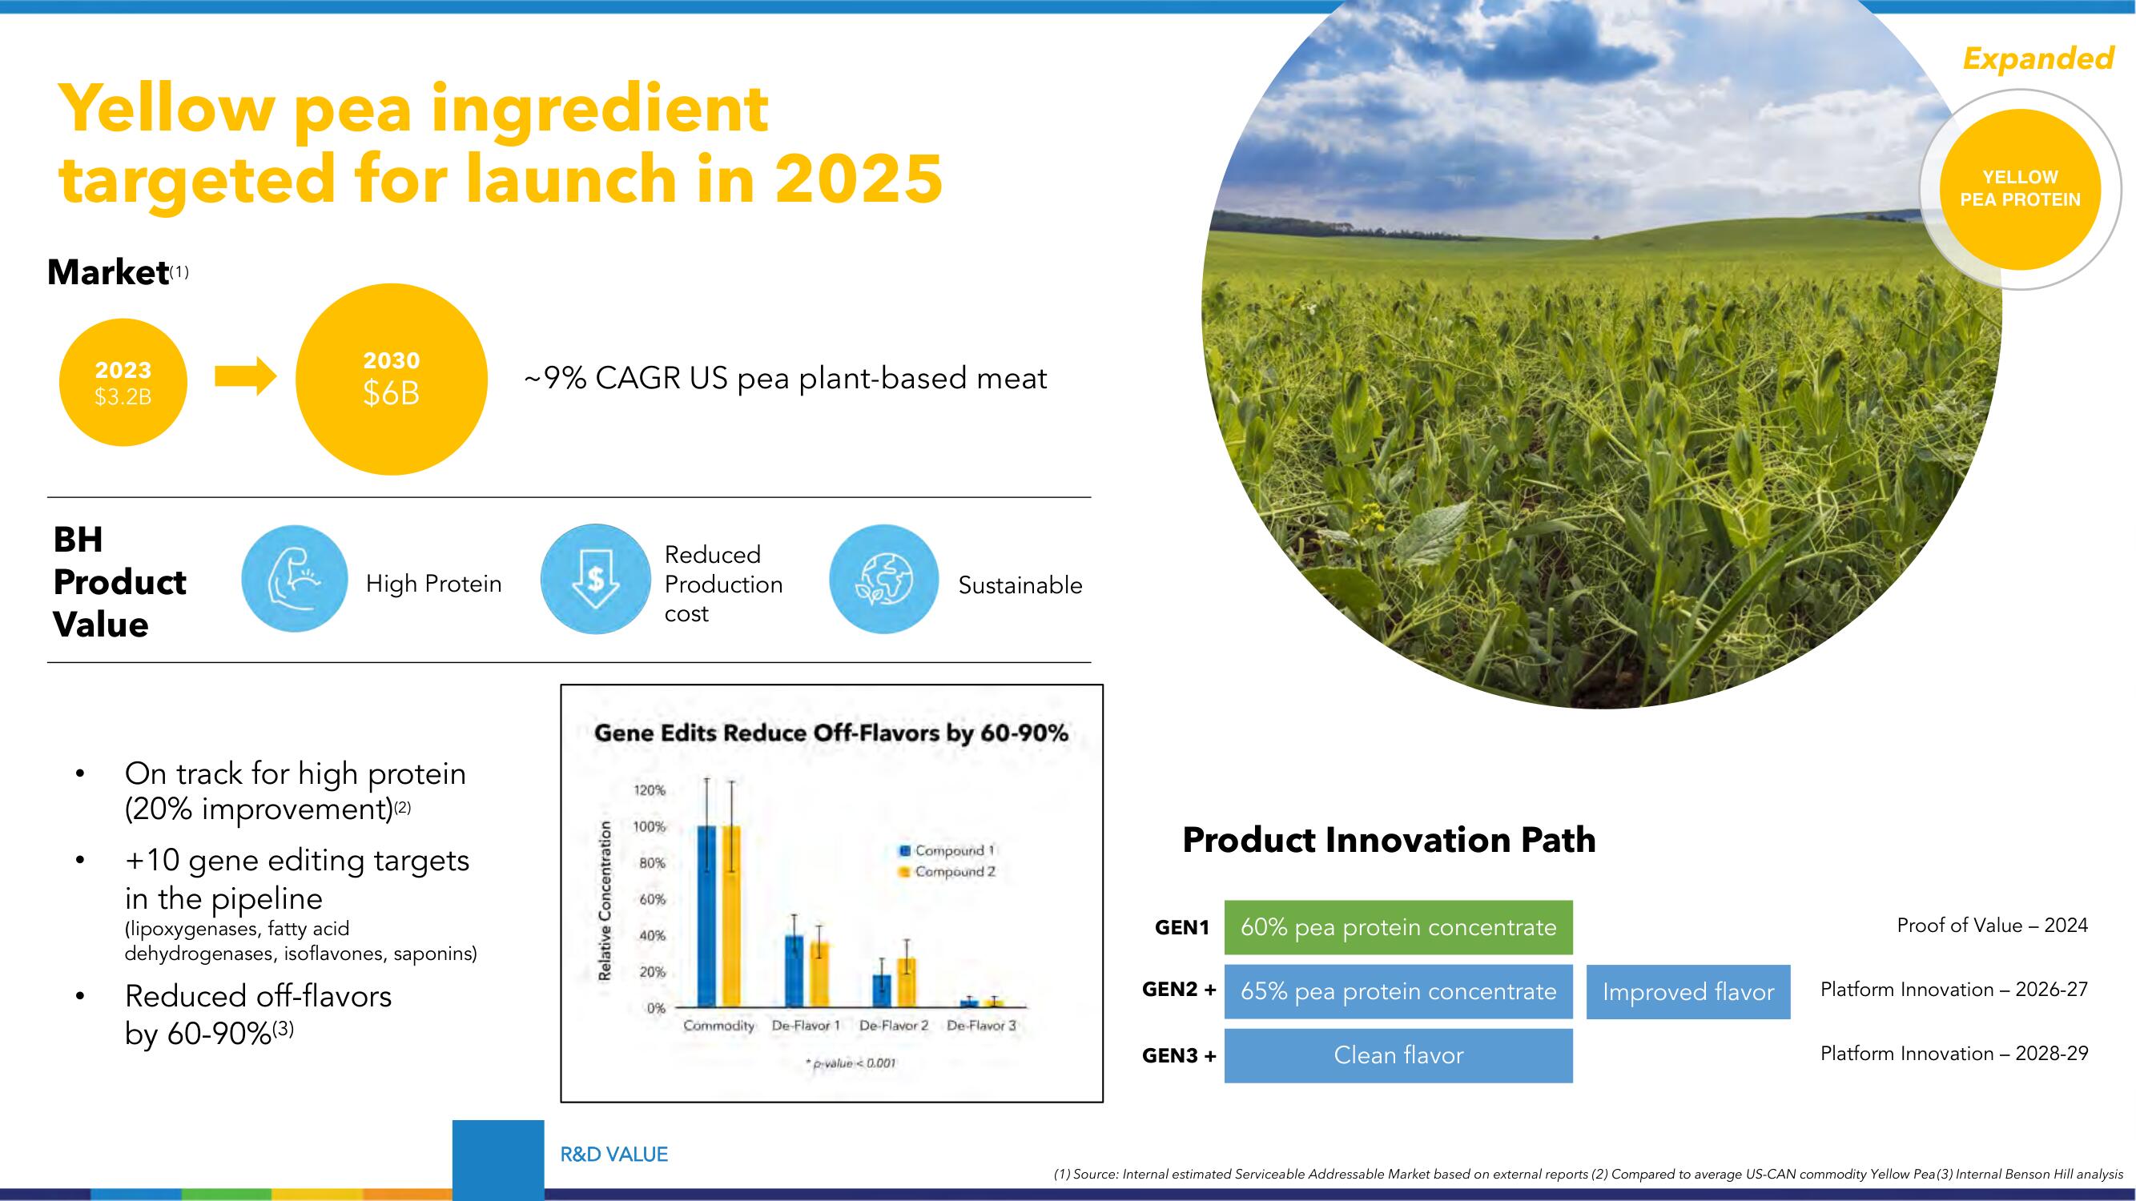Image resolution: width=2136 pixels, height=1201 pixels.
Task: Click the footnote source line at bottom
Action: 1588,1174
